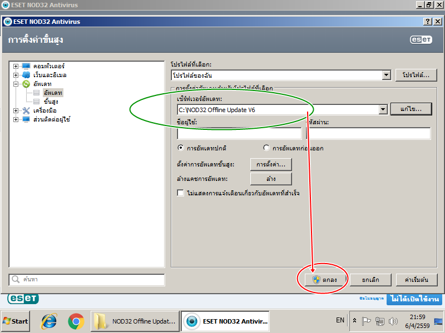This screenshot has width=445, height=333.
Task: Click the ค่าเริ่มต้น default button
Action: (416, 280)
